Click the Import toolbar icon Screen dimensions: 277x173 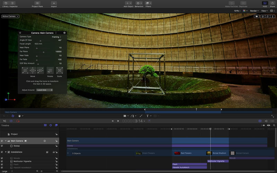pos(54,3)
